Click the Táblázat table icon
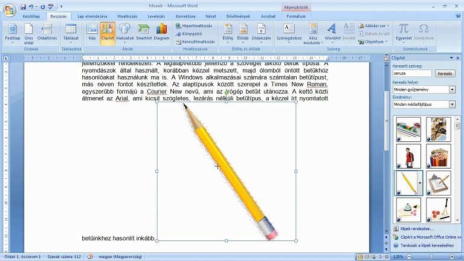 coord(71,33)
